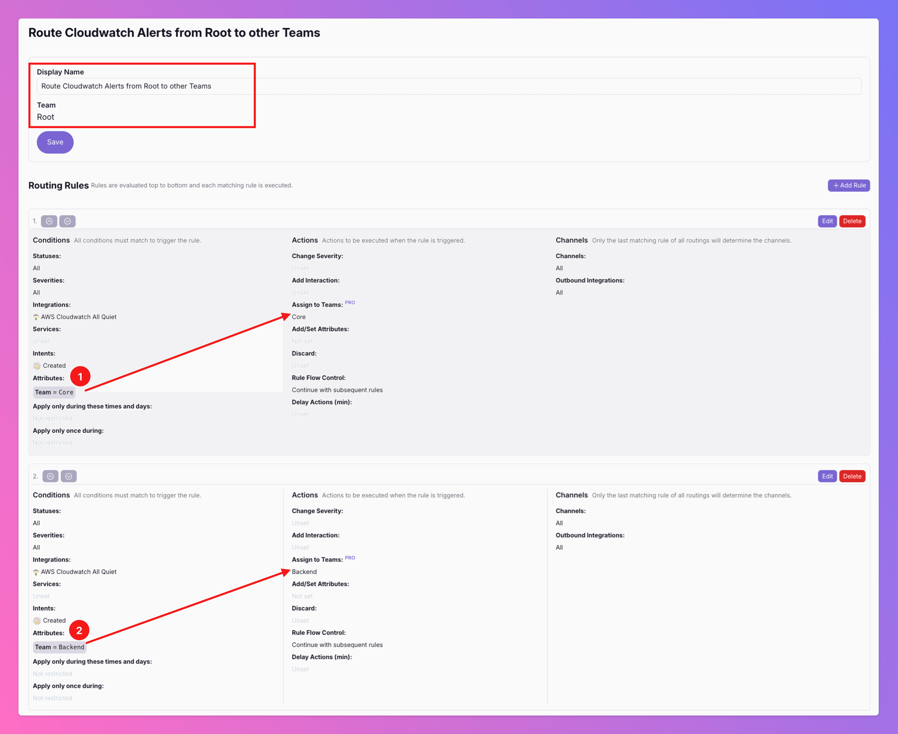Click Backend team name in rule 2 actions
898x734 pixels.
tap(304, 572)
